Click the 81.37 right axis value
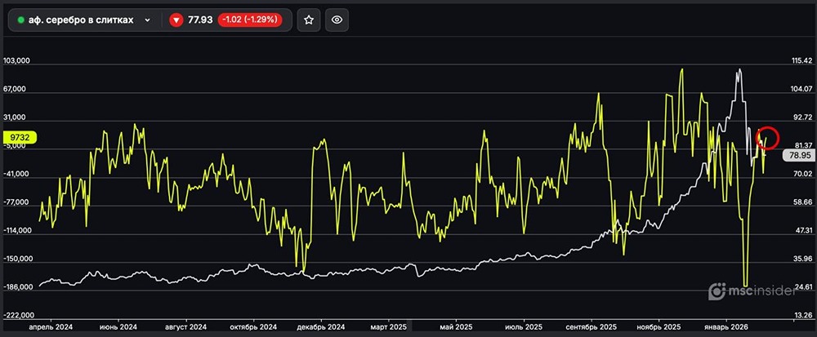This screenshot has width=817, height=337. click(x=802, y=145)
